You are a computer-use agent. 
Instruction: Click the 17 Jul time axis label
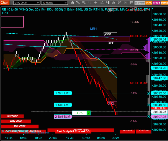(x=70, y=138)
